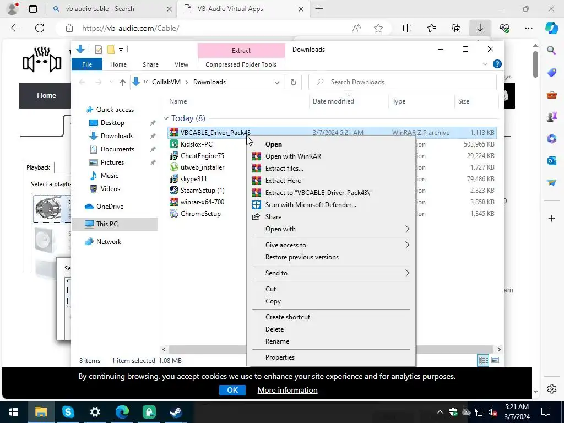Select the Extract Compressed Folder Tools tab
Screen dimensions: 564x423
pos(241,51)
